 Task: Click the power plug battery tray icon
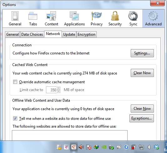pos(134,147)
